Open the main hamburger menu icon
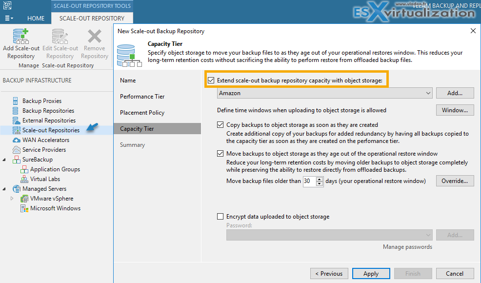 pyautogui.click(x=9, y=18)
